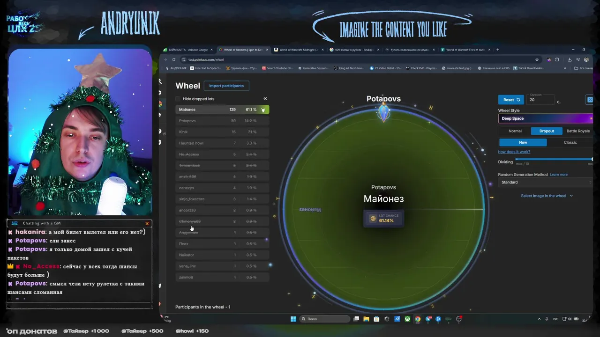Switch to Купить коллекционное издание tab
This screenshot has height=337, width=600.
[x=410, y=50]
